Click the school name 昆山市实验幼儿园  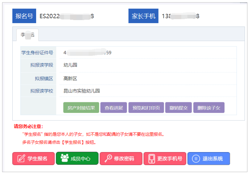point(81,91)
